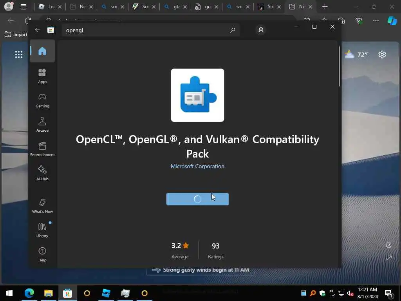
Task: Expand the new tab background image icon
Action: coord(389,258)
